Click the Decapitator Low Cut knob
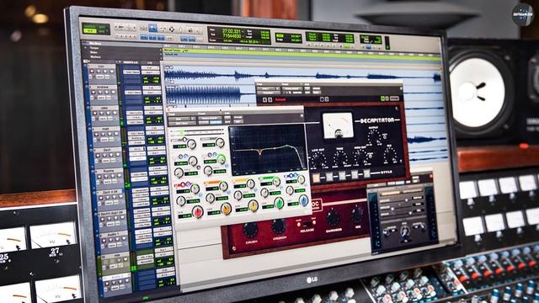 pos(318,161)
